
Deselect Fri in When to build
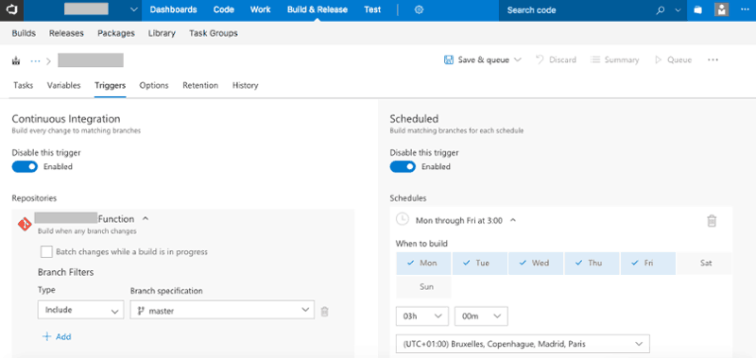click(648, 264)
